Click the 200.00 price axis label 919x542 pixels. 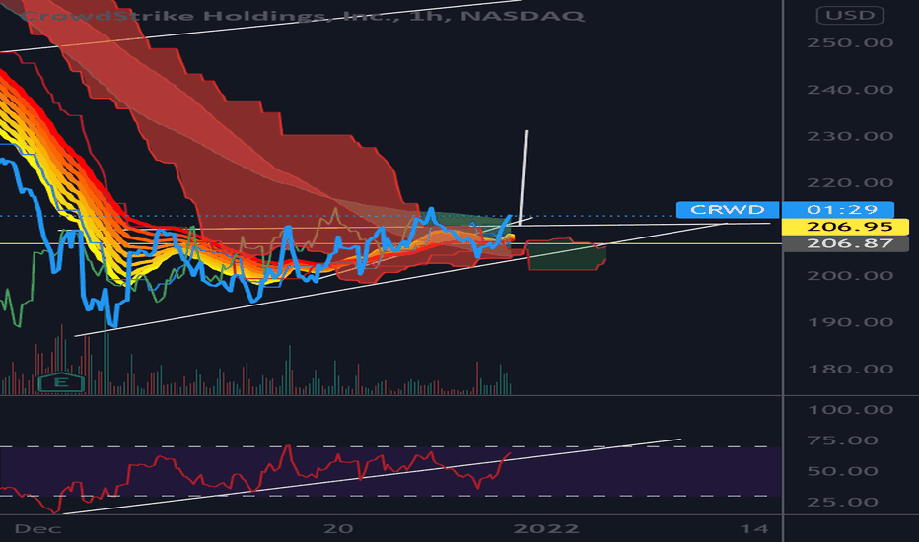click(850, 275)
